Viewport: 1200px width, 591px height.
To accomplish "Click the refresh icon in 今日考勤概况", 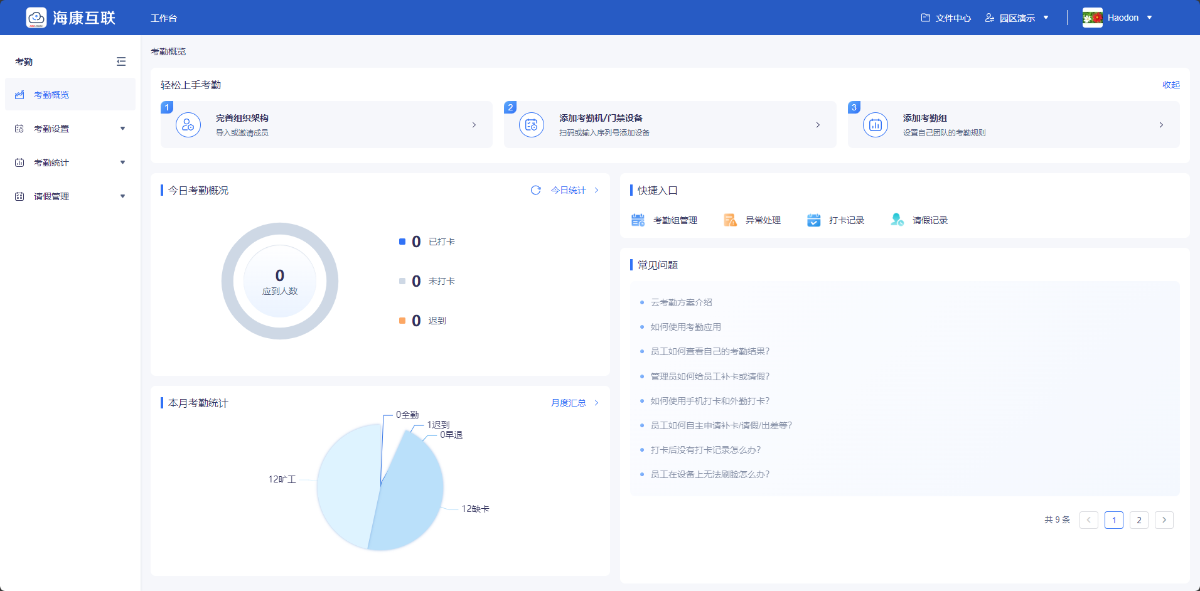I will [x=535, y=190].
